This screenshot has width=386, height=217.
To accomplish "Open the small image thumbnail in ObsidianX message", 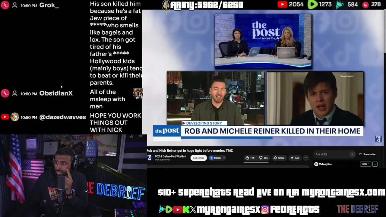I will pyautogui.click(x=138, y=94).
